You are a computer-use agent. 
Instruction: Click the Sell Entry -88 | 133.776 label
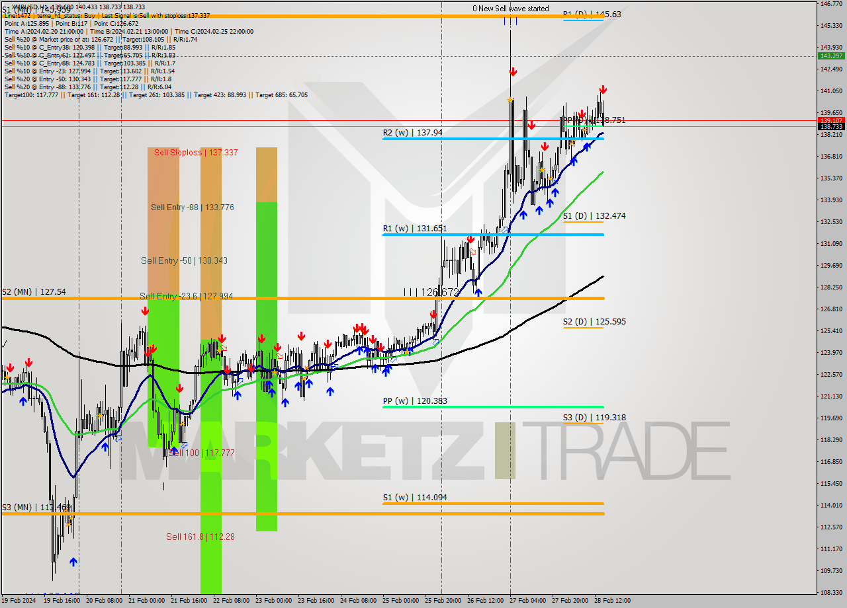click(x=192, y=208)
